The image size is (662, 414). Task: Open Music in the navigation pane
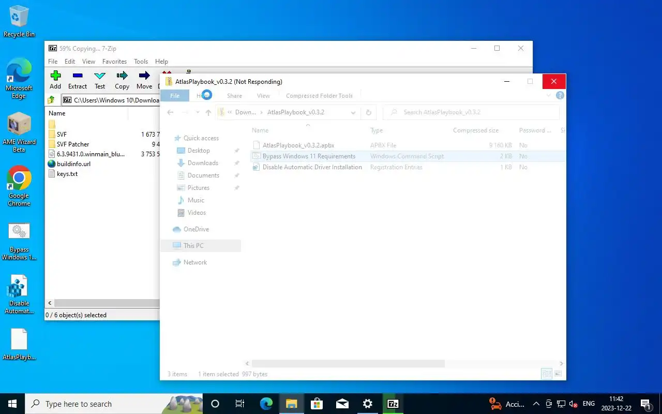click(195, 200)
